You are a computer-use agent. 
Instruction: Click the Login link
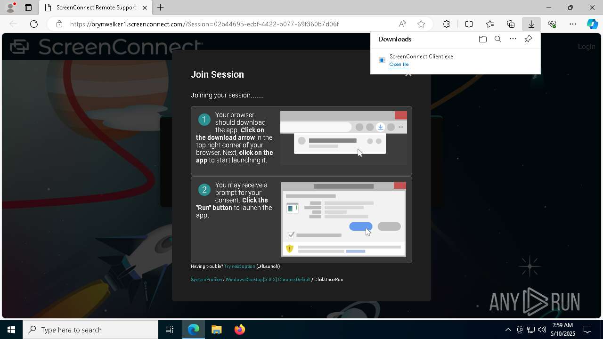(x=587, y=46)
